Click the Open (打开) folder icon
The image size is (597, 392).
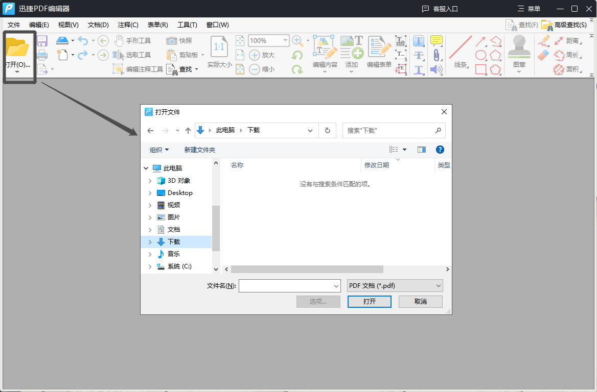pyautogui.click(x=17, y=47)
